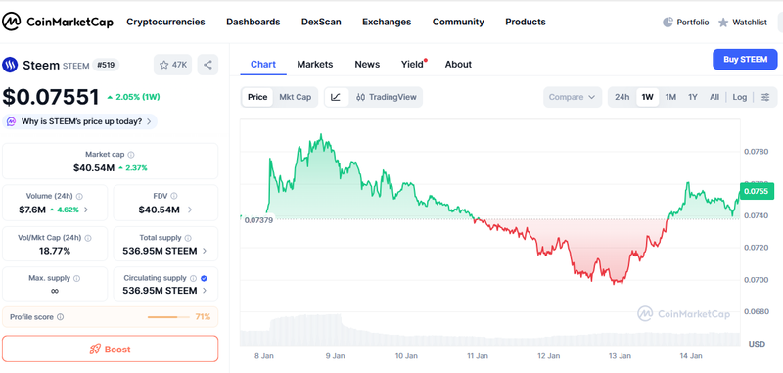The width and height of the screenshot is (783, 373).
Task: Click the Buy STEEM button
Action: click(745, 60)
